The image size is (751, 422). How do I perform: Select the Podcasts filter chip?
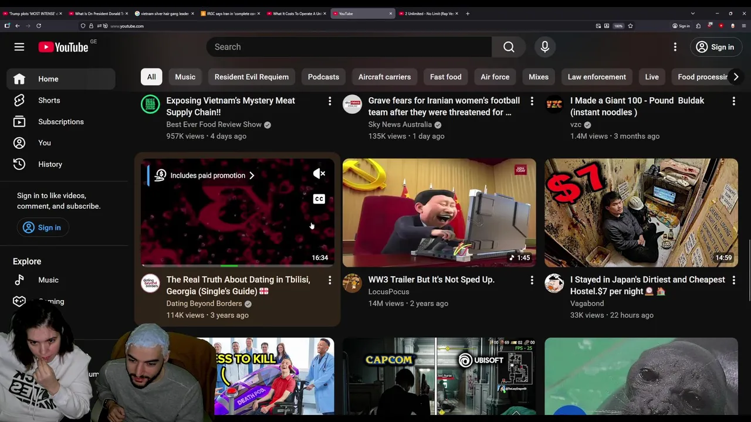[x=323, y=77]
